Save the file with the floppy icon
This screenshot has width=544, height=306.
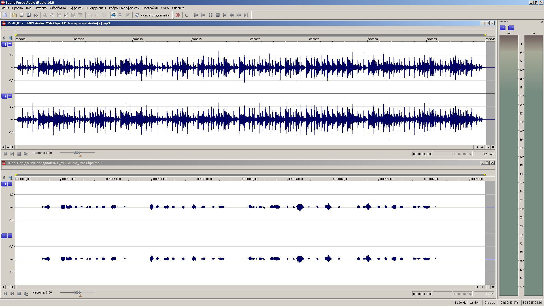22,15
